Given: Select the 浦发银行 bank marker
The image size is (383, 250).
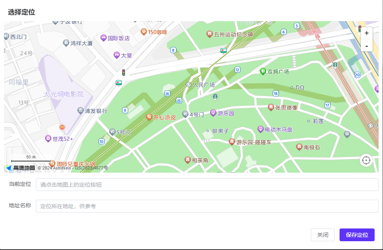Looking at the screenshot, I should click(x=81, y=110).
